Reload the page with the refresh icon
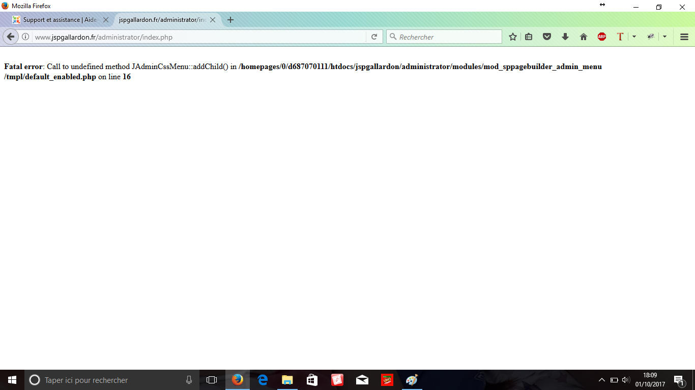This screenshot has width=695, height=390. [374, 37]
